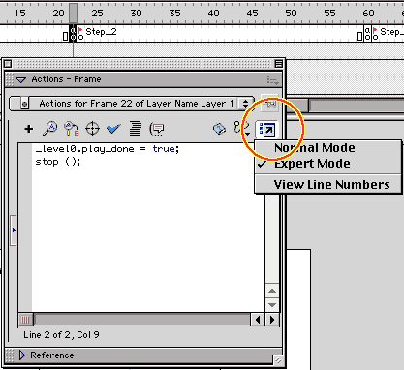Collapse the Actions - Frame panel triangle
The width and height of the screenshot is (404, 370).
tap(21, 79)
